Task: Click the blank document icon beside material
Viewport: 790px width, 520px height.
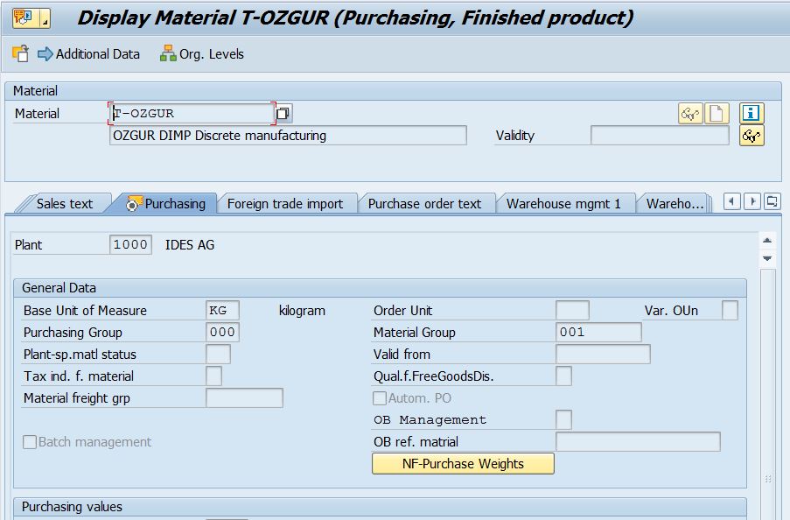Action: coord(717,114)
